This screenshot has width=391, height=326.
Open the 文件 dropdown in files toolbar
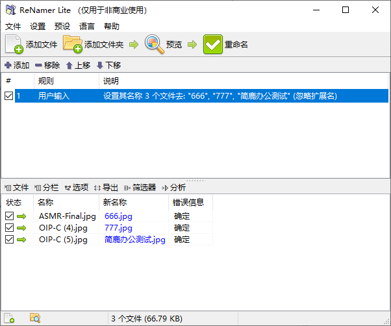[16, 188]
